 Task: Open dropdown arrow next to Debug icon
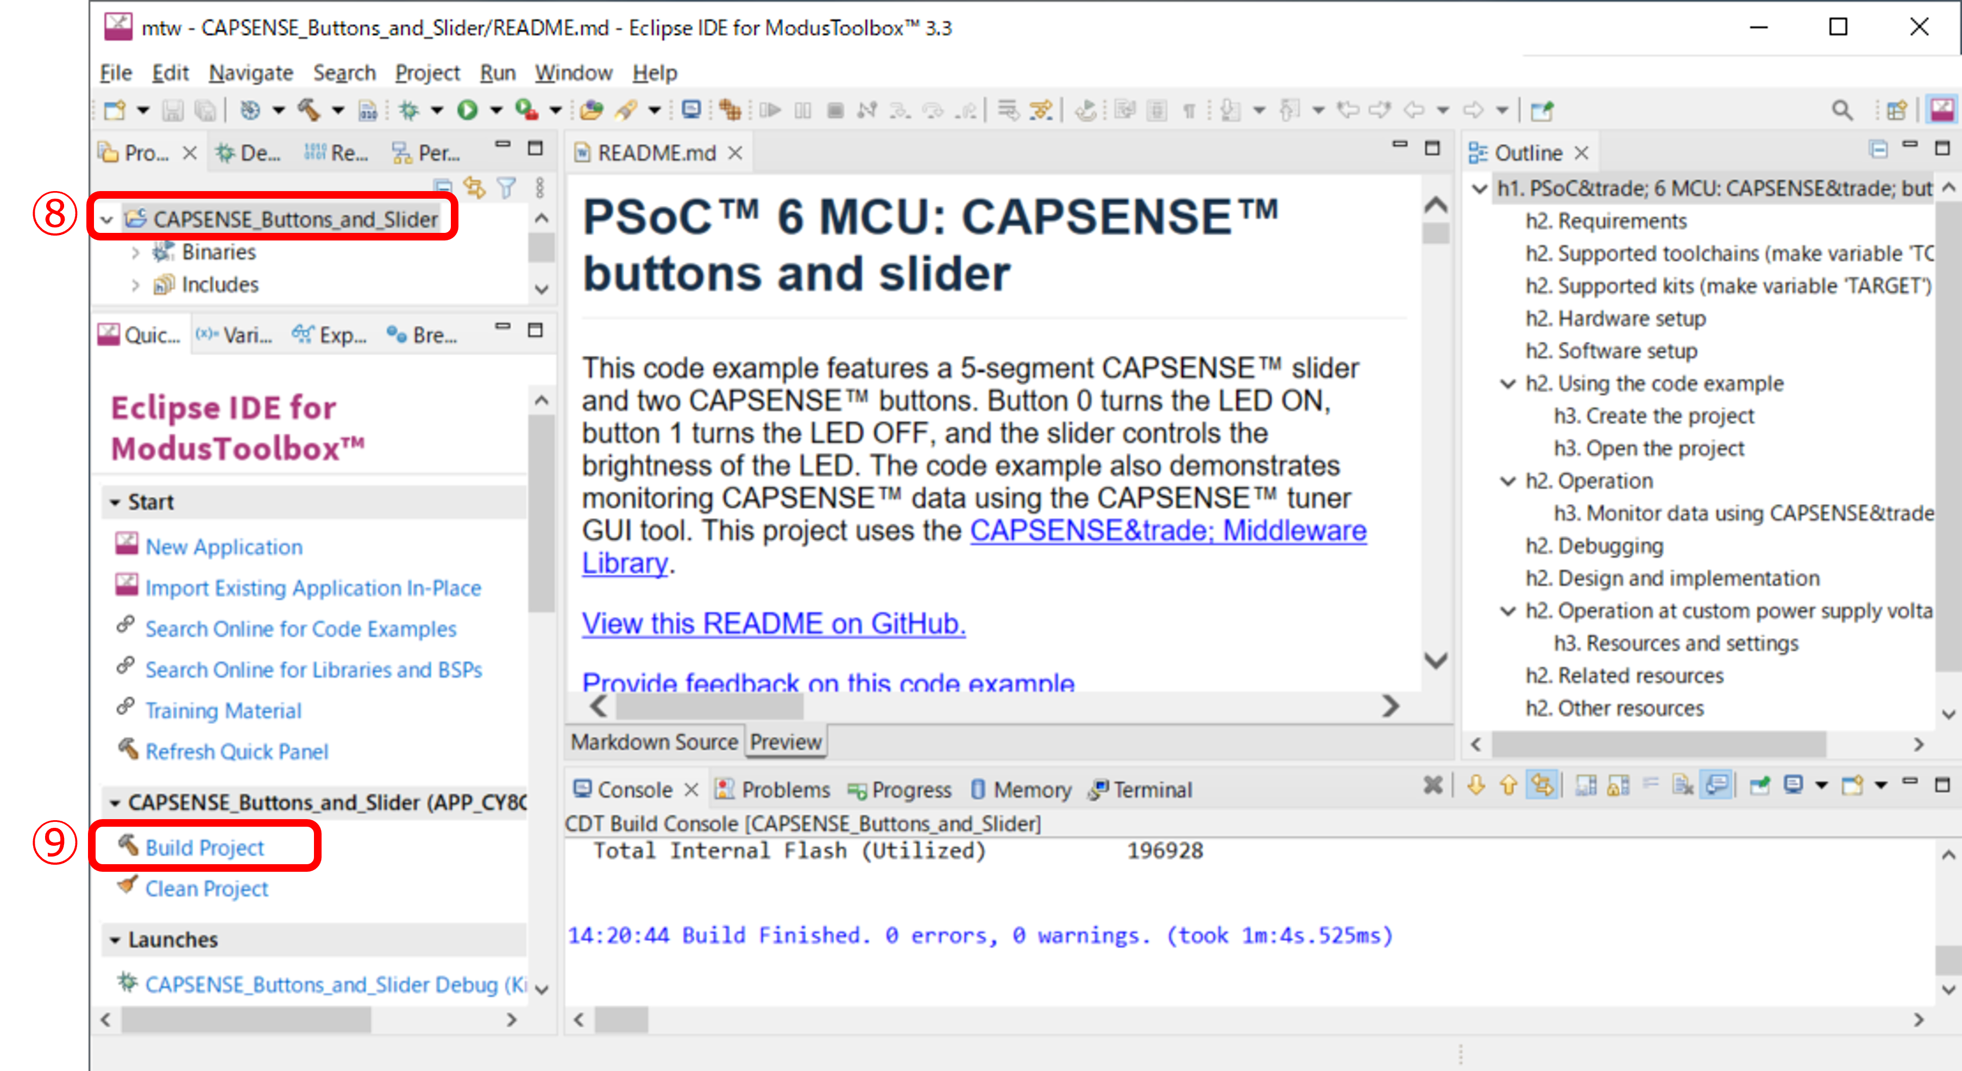pos(437,110)
